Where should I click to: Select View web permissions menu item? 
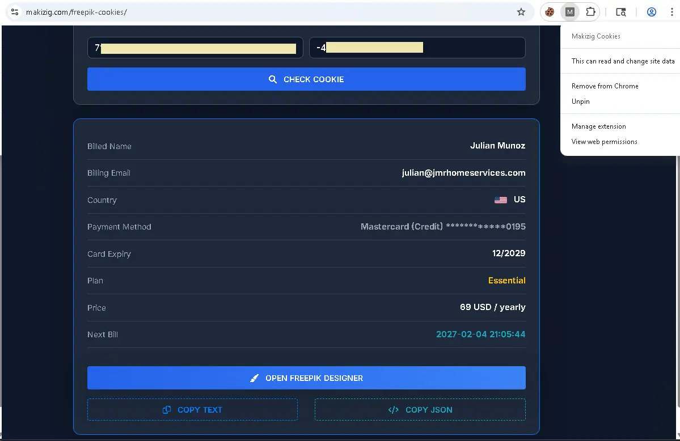[x=604, y=142]
